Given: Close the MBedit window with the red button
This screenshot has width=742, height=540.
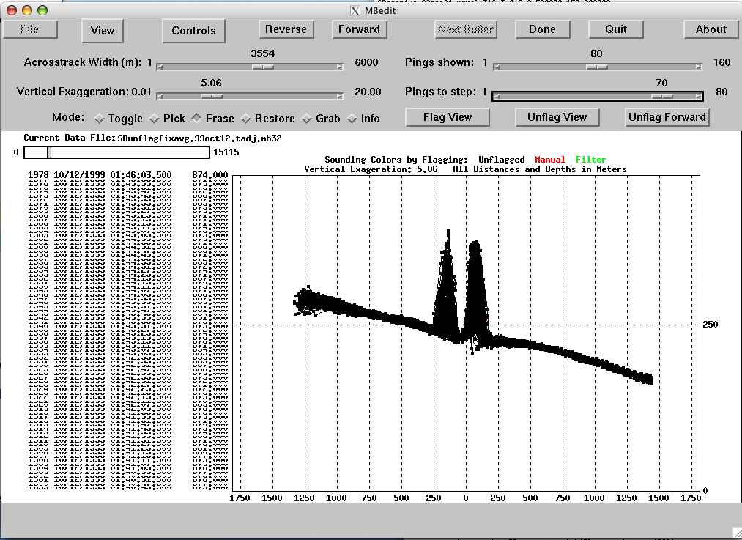Looking at the screenshot, I should [12, 10].
